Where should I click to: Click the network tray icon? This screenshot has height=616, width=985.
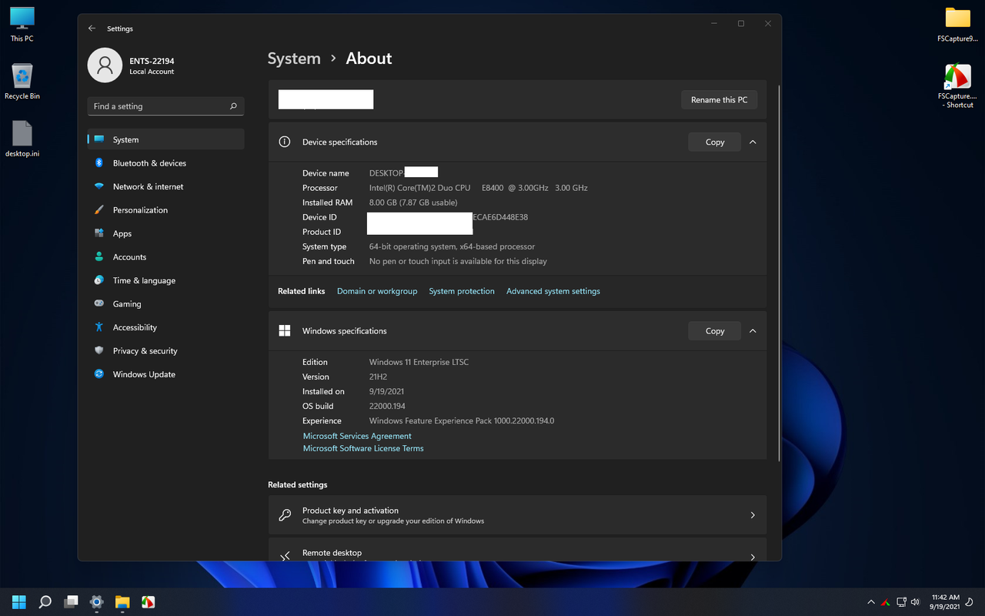[x=901, y=602]
